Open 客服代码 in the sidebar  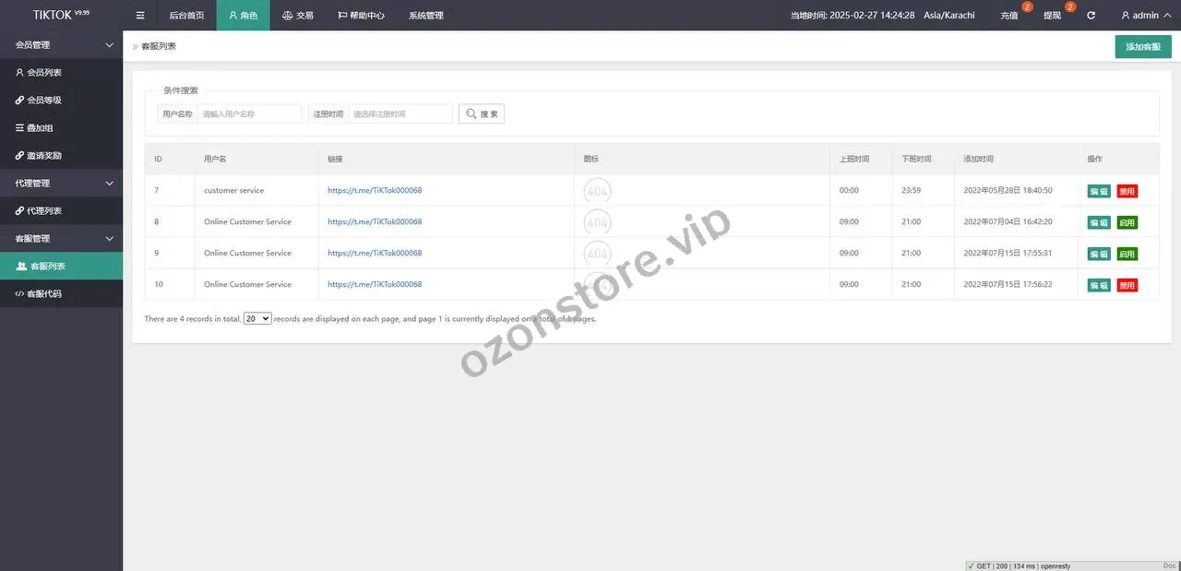pyautogui.click(x=44, y=294)
